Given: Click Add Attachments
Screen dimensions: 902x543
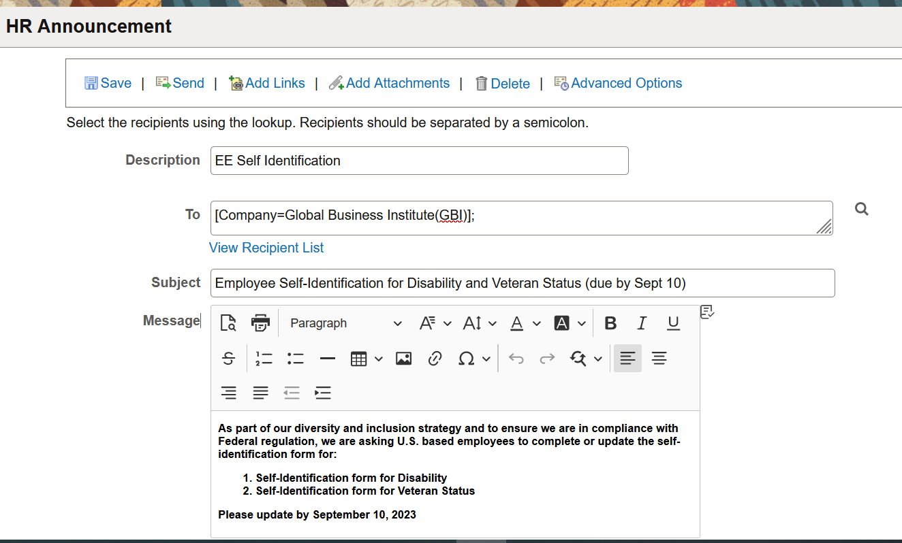Looking at the screenshot, I should (x=389, y=83).
